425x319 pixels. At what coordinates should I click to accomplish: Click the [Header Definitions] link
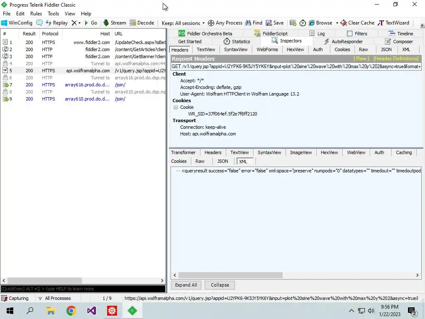396,59
